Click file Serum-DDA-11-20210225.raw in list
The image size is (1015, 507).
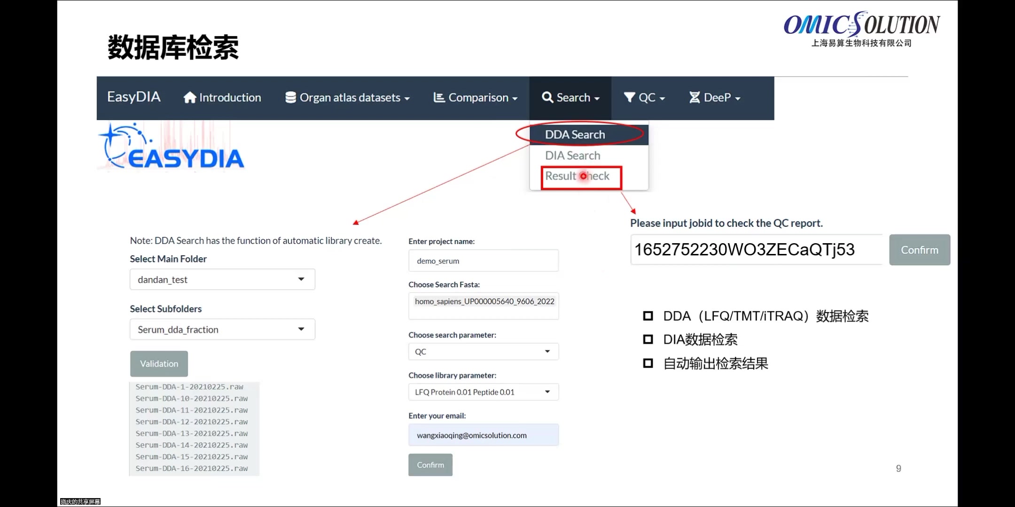(x=192, y=410)
